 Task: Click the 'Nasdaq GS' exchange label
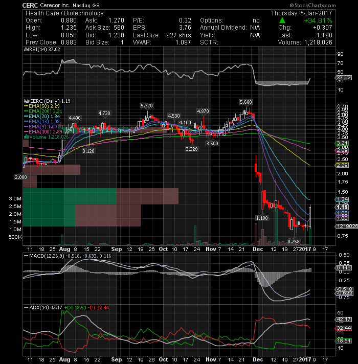(x=86, y=5)
